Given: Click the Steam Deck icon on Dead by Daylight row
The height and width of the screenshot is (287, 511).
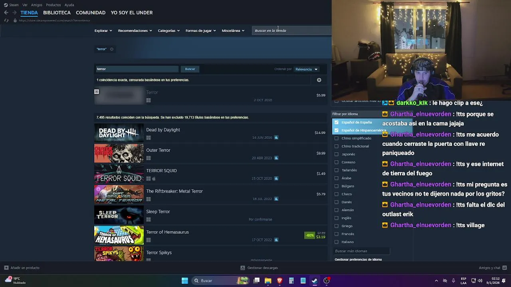Looking at the screenshot, I should (x=276, y=138).
